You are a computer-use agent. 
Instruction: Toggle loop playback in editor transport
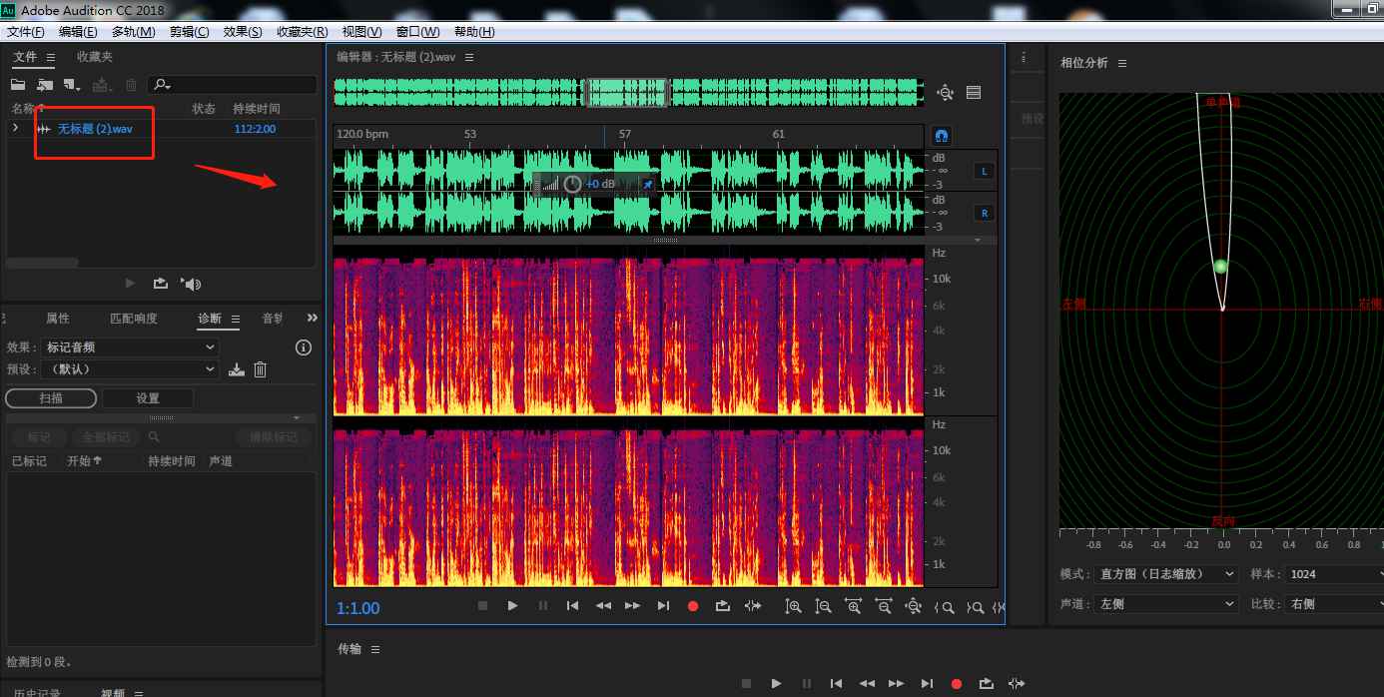pyautogui.click(x=723, y=606)
